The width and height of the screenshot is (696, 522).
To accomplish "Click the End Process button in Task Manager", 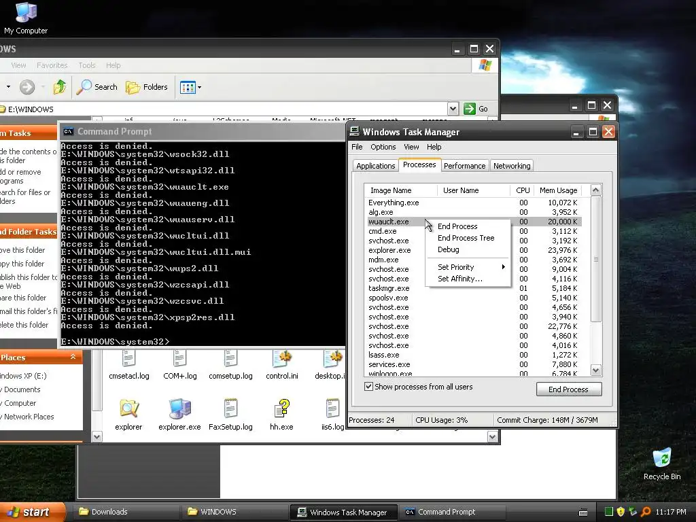I will click(x=569, y=389).
